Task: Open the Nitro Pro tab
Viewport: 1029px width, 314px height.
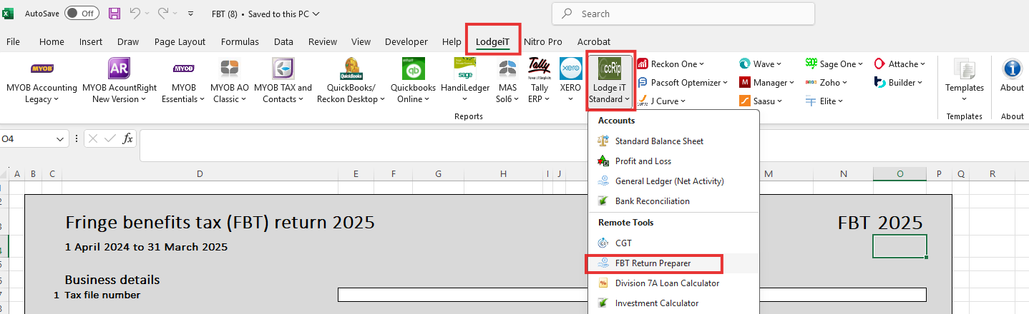Action: [543, 42]
